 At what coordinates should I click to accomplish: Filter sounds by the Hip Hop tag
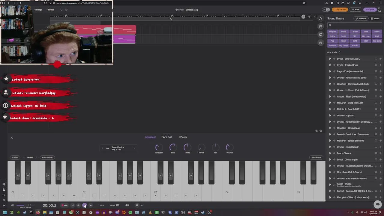pos(366,36)
